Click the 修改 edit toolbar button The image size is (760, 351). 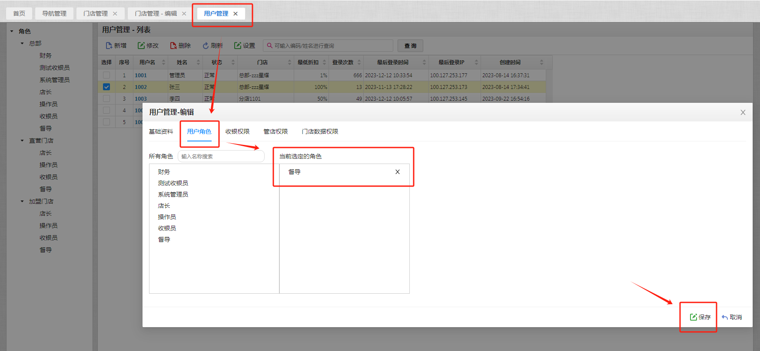point(148,46)
